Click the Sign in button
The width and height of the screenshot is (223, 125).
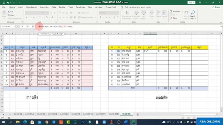click(191, 2)
